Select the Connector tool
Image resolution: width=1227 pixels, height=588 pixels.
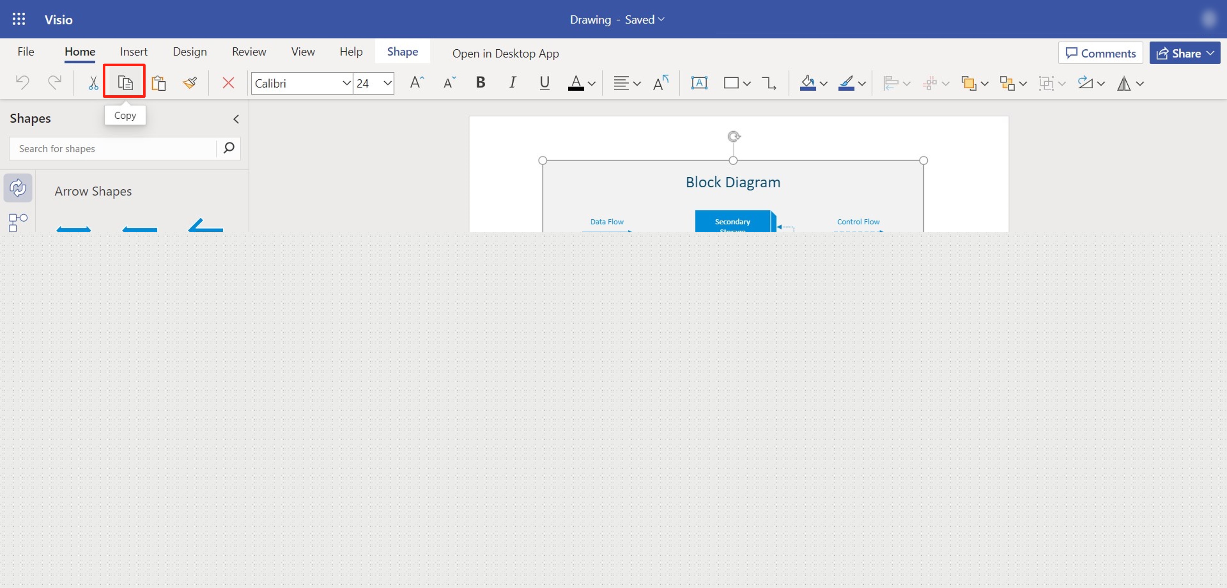(x=768, y=83)
